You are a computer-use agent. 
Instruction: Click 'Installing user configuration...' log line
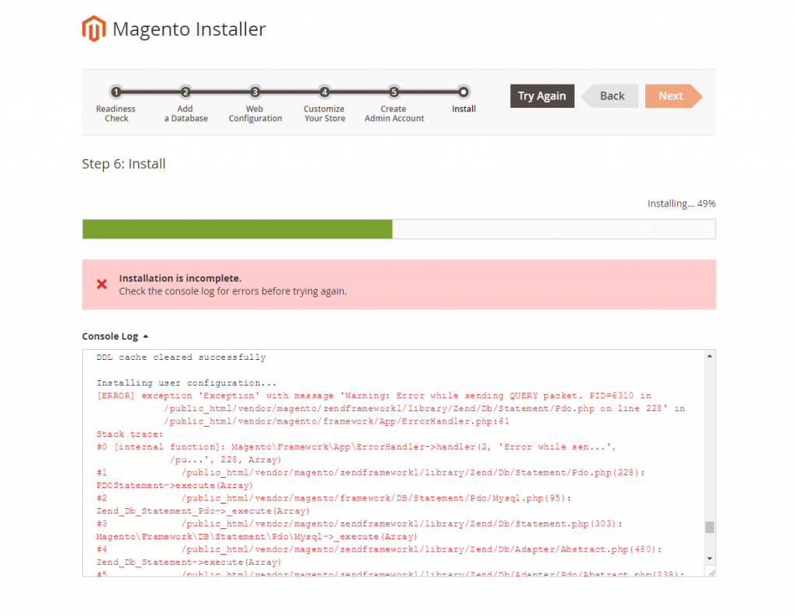coord(186,383)
